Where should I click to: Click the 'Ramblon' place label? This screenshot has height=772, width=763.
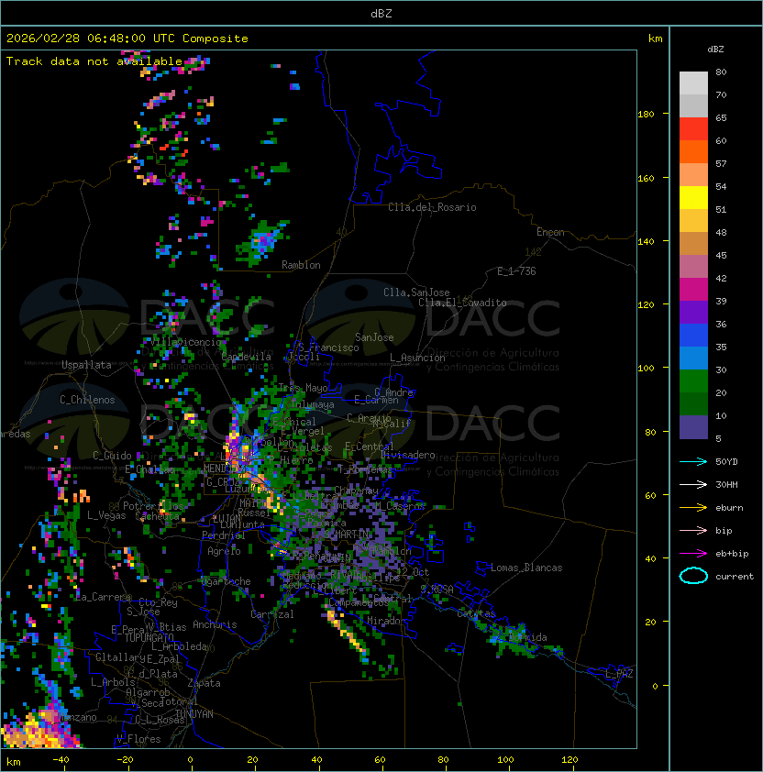click(x=301, y=265)
